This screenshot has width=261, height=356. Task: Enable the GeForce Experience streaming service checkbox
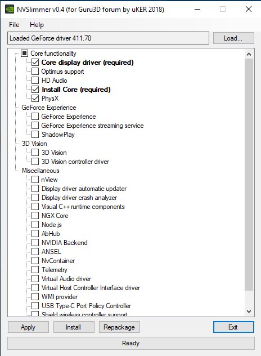[x=35, y=125]
